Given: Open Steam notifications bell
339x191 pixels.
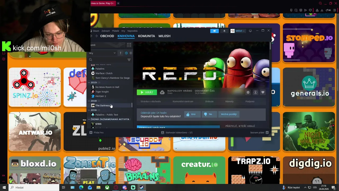Looking at the screenshot, I should click(224, 31).
